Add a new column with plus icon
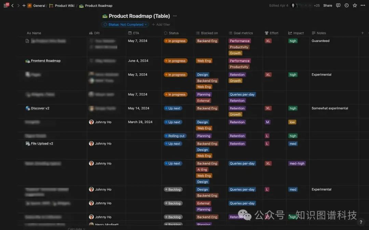The width and height of the screenshot is (369, 230). (x=363, y=33)
